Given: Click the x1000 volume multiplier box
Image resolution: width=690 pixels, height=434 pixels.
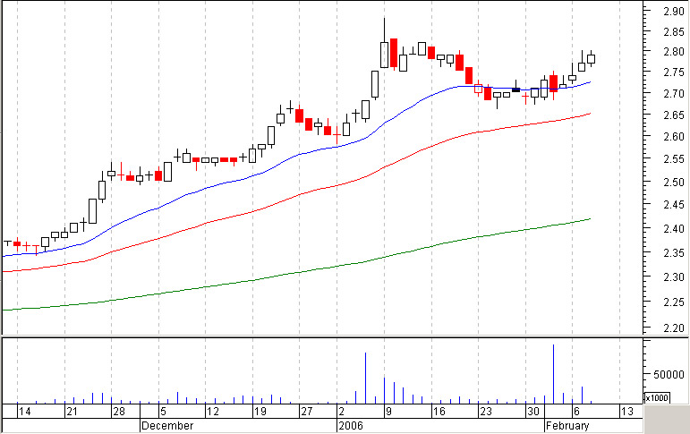Looking at the screenshot, I should coord(657,397).
